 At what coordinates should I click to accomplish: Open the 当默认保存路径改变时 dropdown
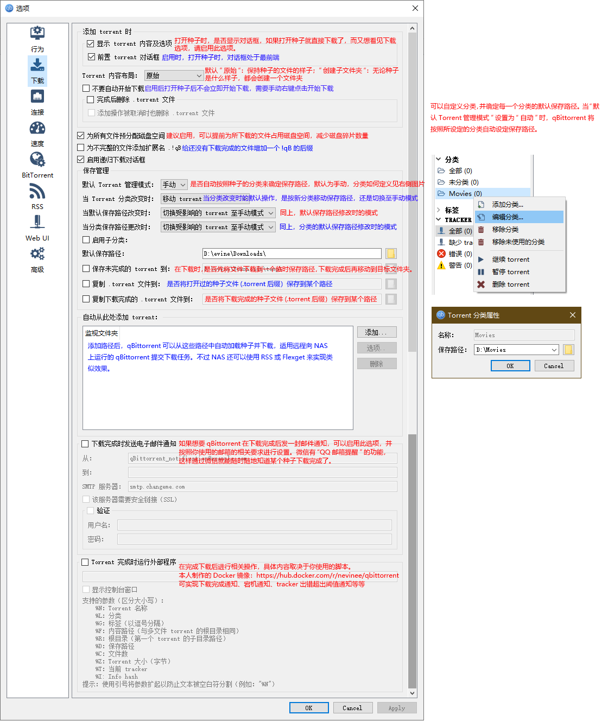pyautogui.click(x=218, y=213)
